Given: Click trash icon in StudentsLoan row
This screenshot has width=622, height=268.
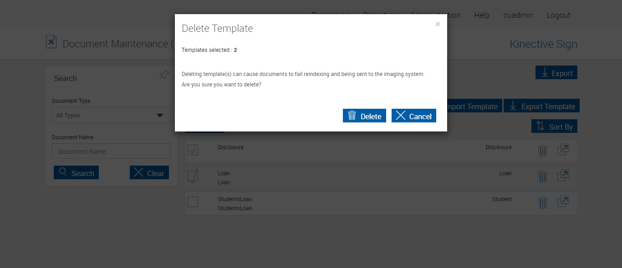Looking at the screenshot, I should pyautogui.click(x=542, y=202).
